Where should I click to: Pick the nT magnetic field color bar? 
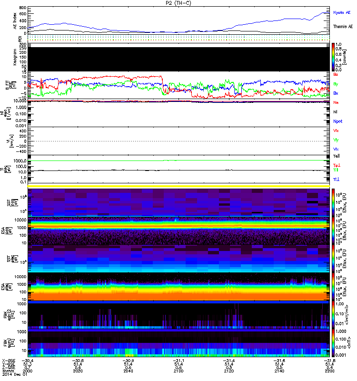pyautogui.click(x=333, y=343)
